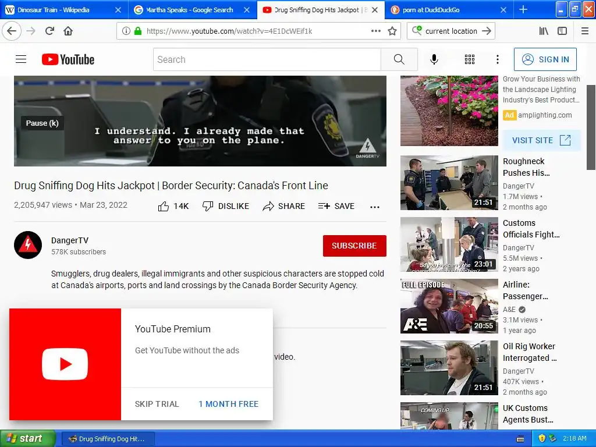Image resolution: width=596 pixels, height=447 pixels.
Task: Open YouTube settings vertical dots menu
Action: [497, 59]
